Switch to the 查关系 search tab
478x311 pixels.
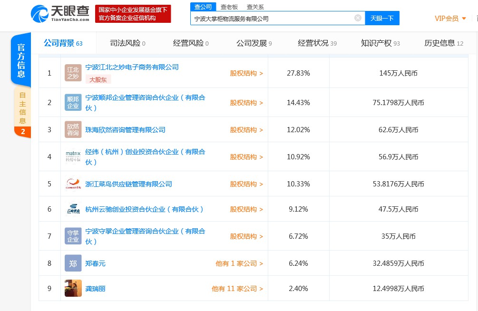255,7
